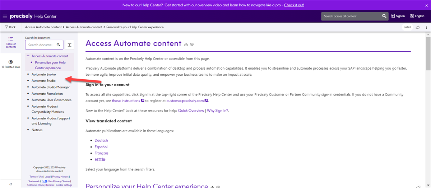431x188 pixels.
Task: Open the hamburger menu beside Precisely logo
Action: click(5, 16)
